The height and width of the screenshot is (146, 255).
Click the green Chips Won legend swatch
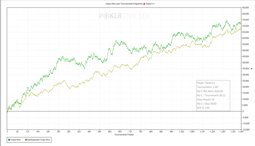pos(9,140)
